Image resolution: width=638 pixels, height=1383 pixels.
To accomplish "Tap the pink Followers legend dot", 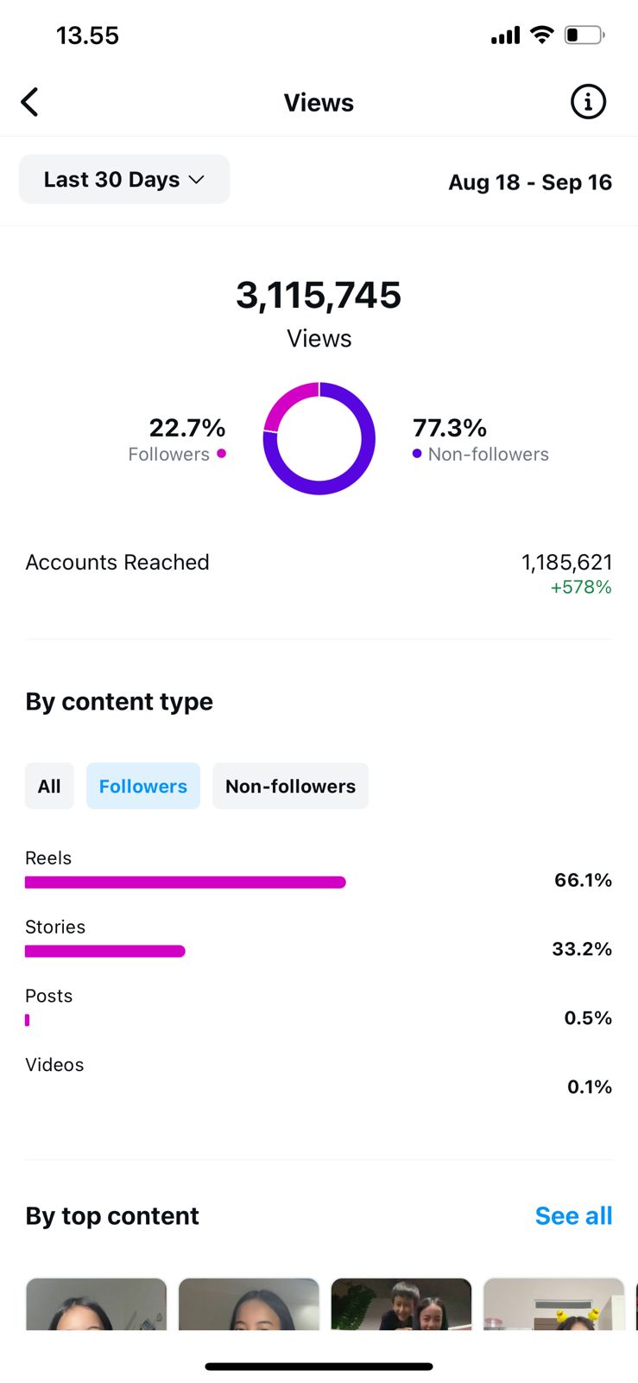I will pos(222,454).
